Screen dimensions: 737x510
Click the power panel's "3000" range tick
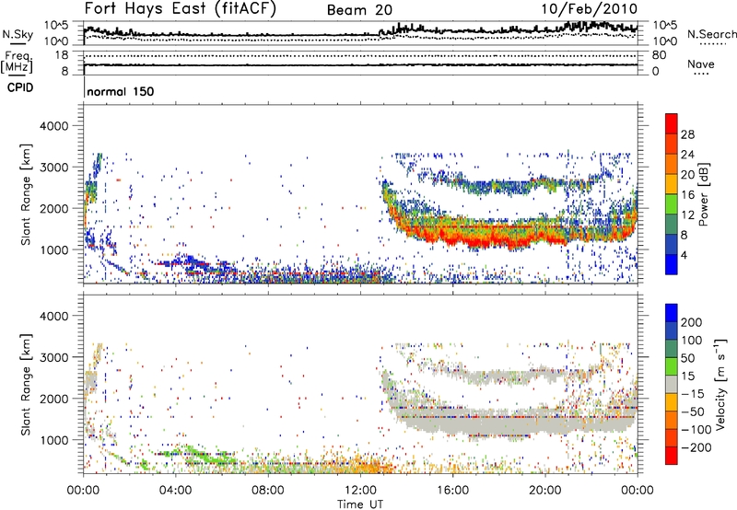coord(54,168)
